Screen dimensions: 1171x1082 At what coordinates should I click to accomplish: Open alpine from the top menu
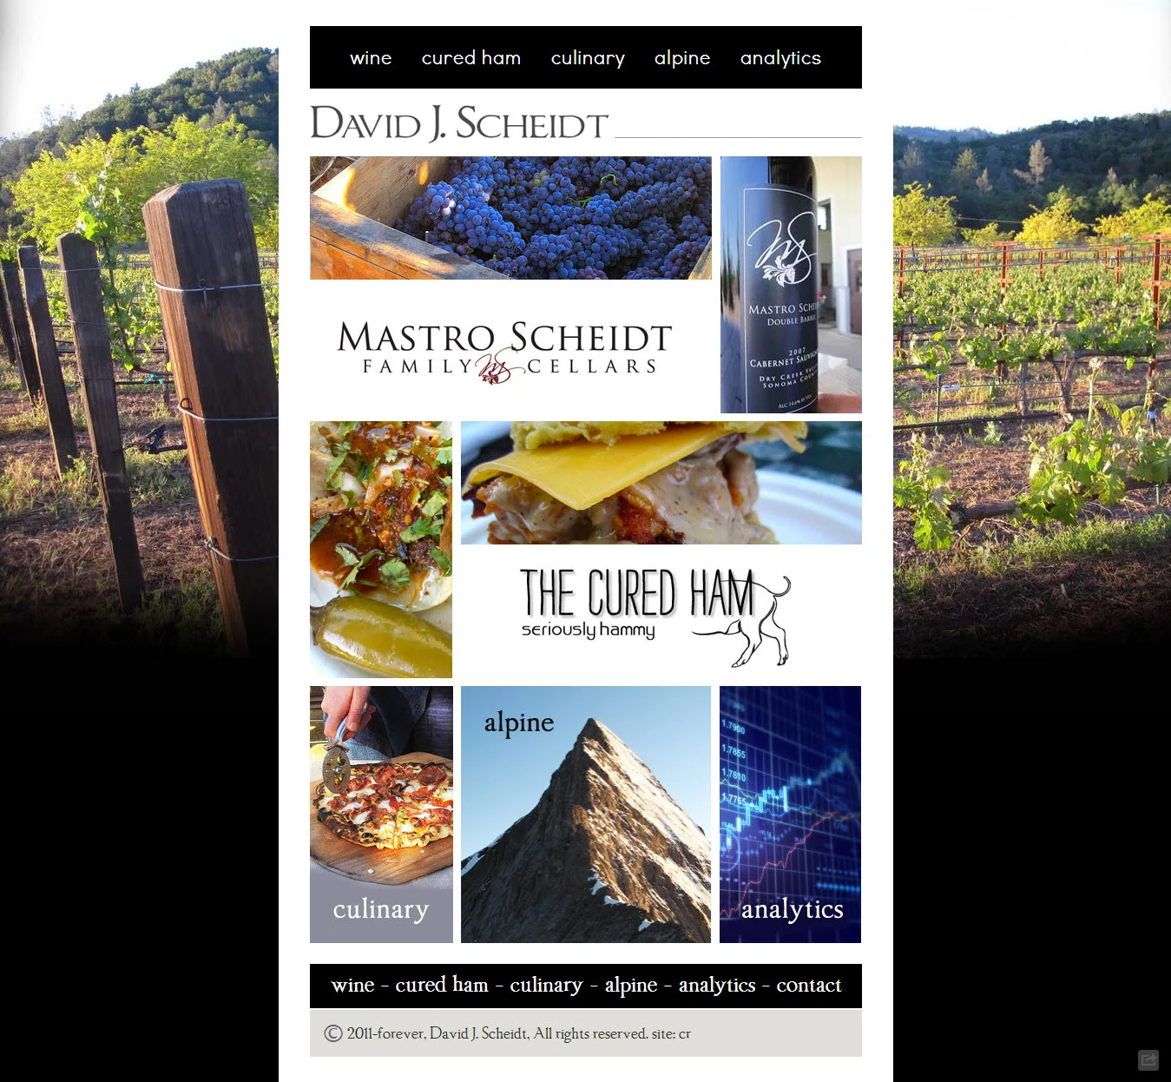pos(682,58)
